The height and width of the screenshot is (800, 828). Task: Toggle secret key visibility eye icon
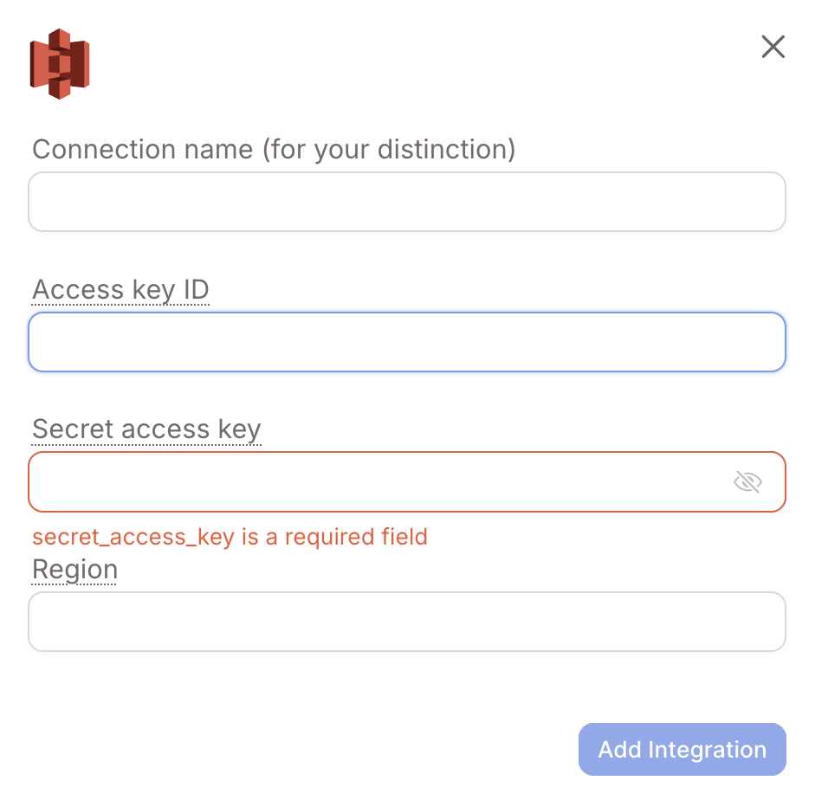tap(747, 481)
